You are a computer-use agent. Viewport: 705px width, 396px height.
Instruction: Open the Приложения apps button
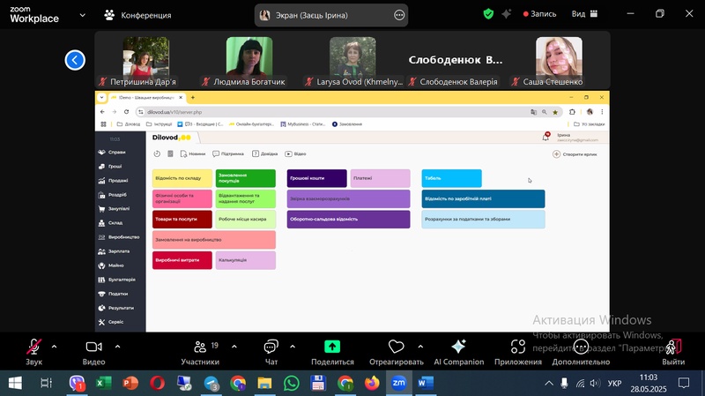pyautogui.click(x=518, y=353)
